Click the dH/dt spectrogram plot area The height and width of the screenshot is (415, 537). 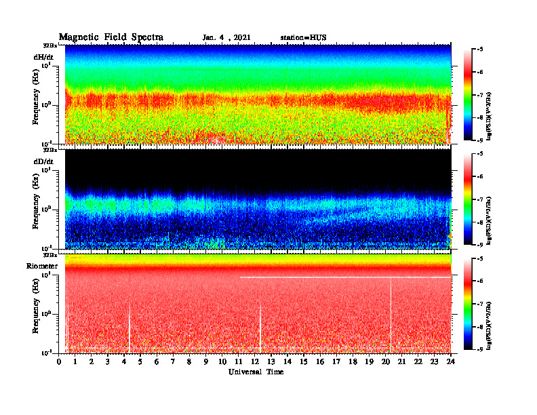pyautogui.click(x=258, y=94)
